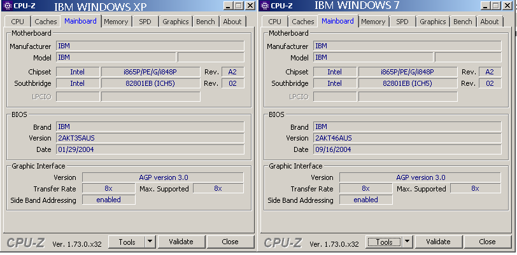Select Mainboard tab in Windows 7 window

pos(337,21)
